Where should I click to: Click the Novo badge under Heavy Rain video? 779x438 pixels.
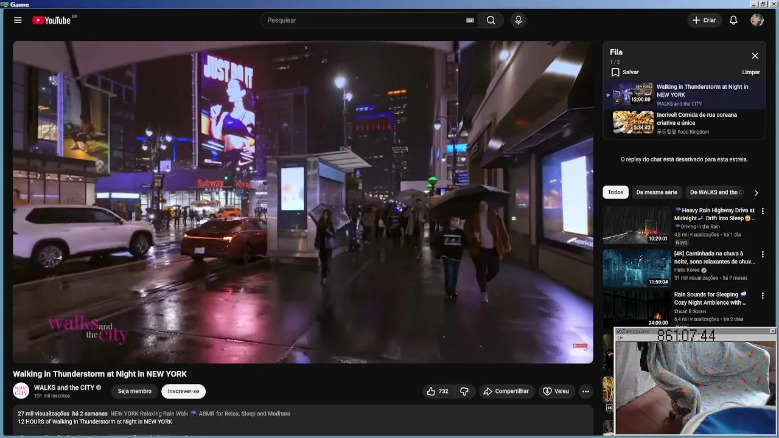(x=681, y=242)
